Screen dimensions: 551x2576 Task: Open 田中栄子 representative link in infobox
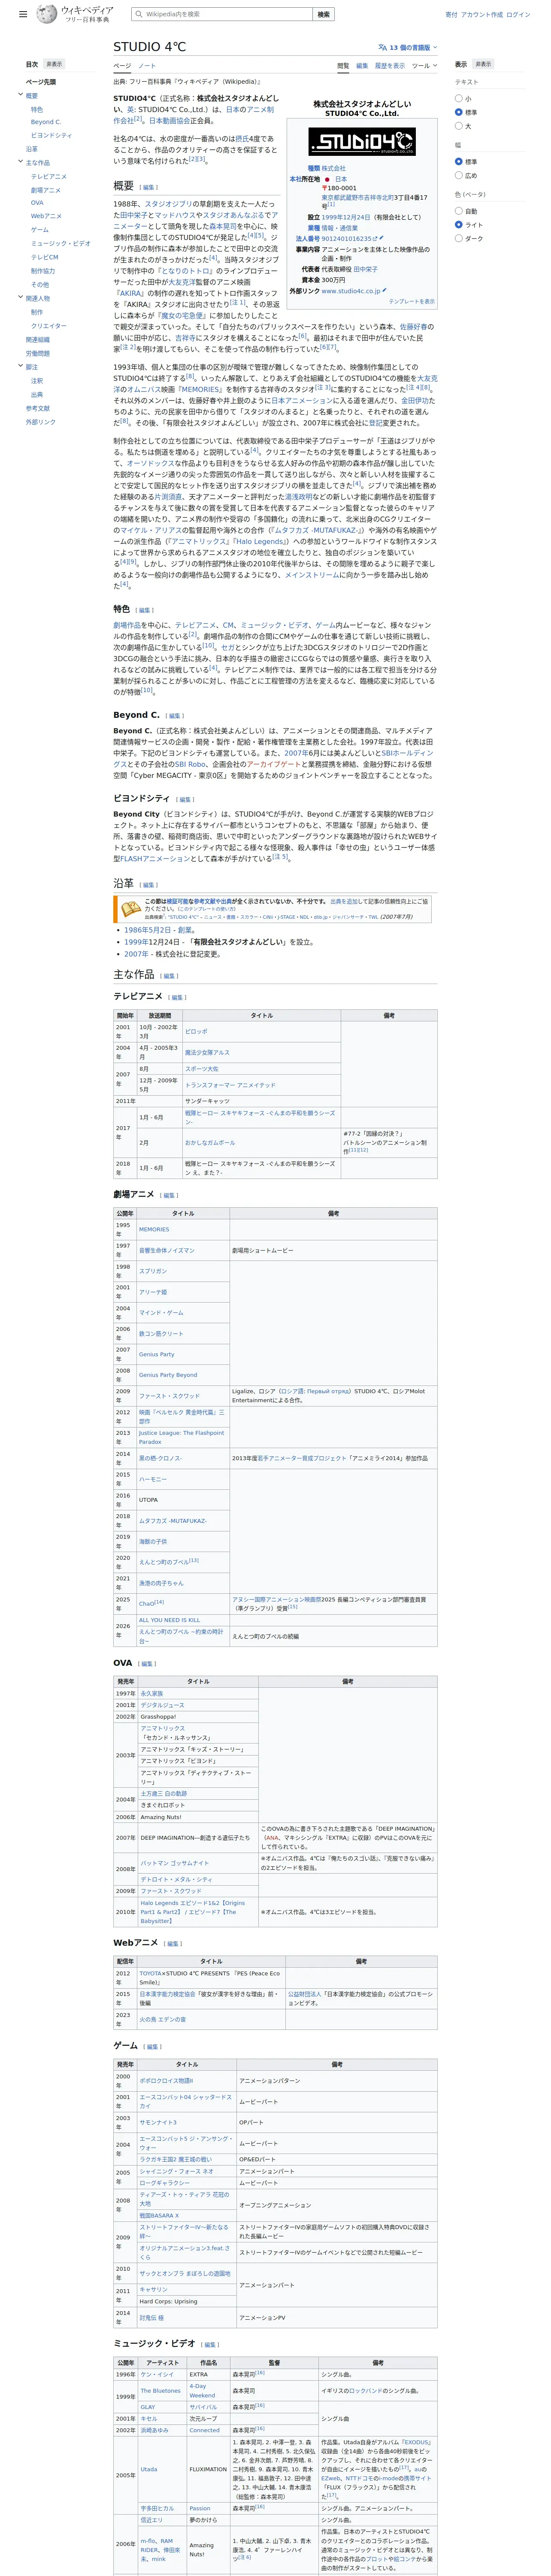(x=365, y=269)
